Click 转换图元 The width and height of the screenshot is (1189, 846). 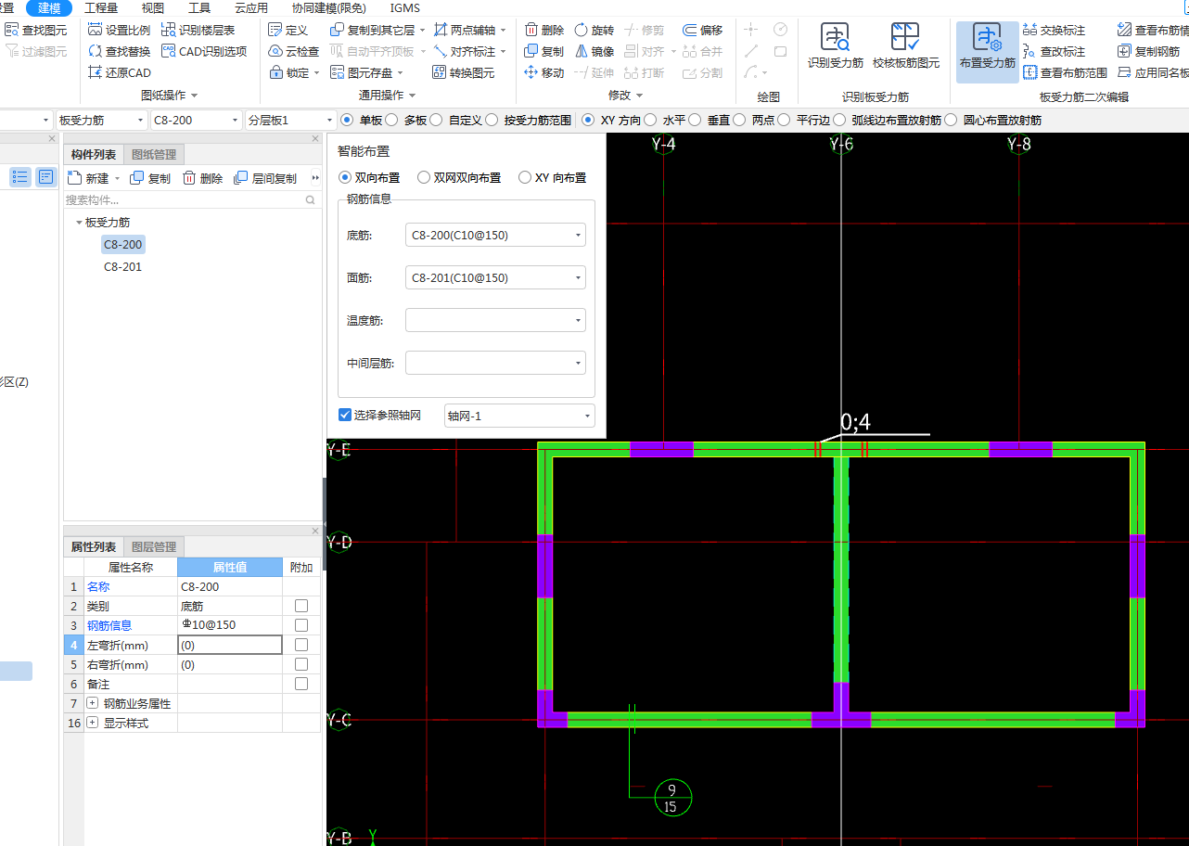[x=464, y=73]
